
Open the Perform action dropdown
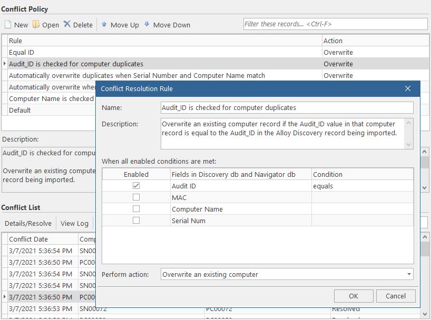(408, 274)
